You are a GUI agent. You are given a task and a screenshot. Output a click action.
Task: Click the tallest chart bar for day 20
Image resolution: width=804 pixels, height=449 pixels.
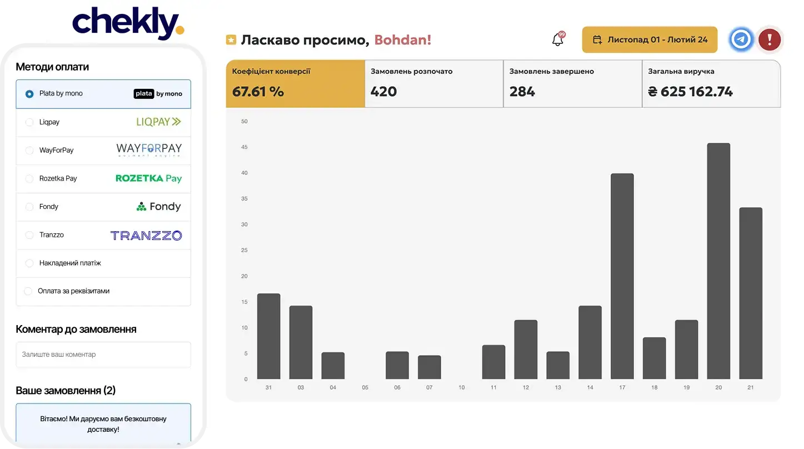(718, 261)
